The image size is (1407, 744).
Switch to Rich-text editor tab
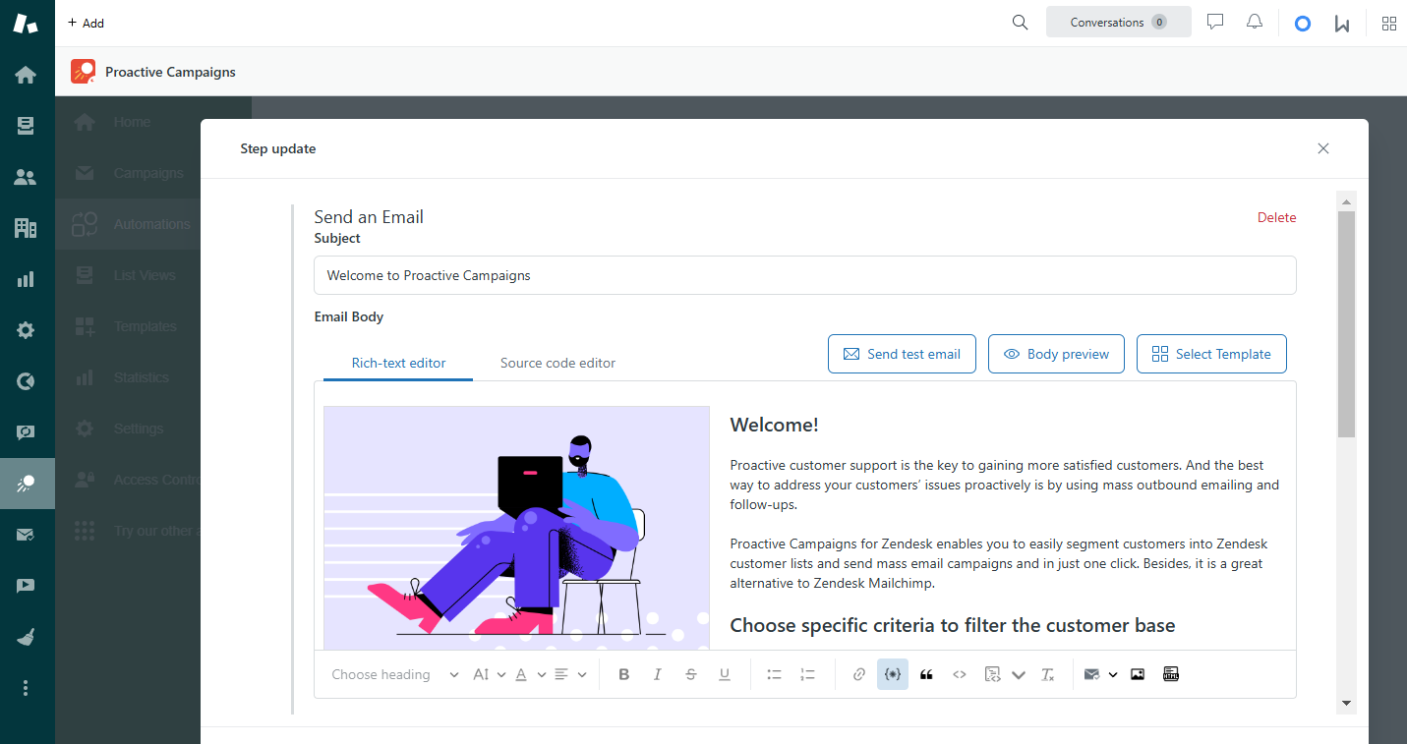(398, 363)
